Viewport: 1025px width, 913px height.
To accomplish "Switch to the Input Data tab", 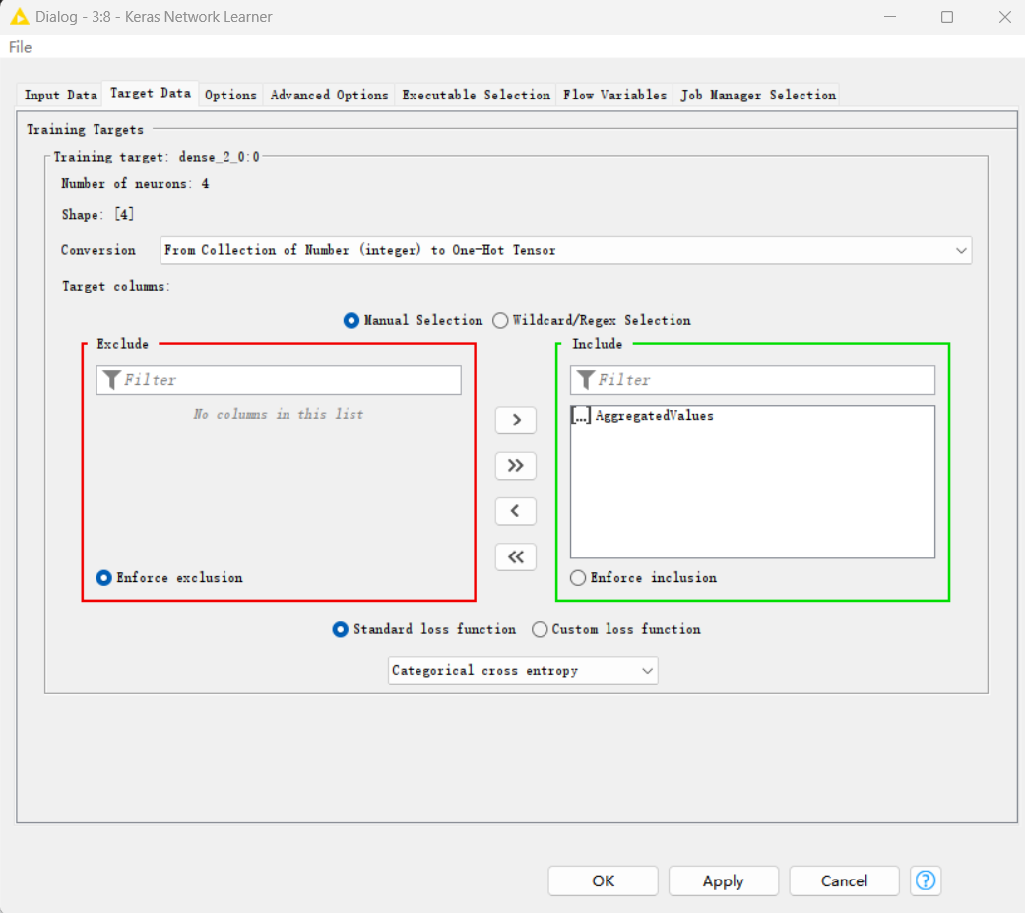I will [x=60, y=95].
